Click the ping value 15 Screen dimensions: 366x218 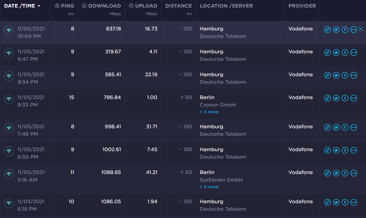coord(71,97)
